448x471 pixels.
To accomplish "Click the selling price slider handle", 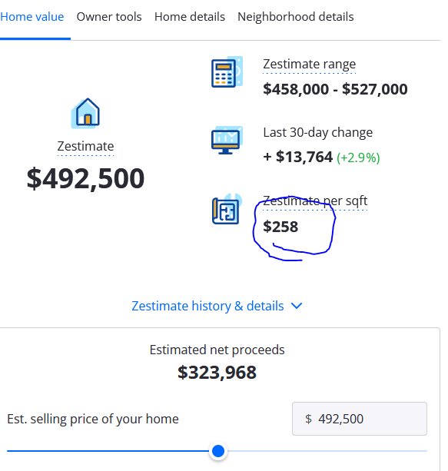I will 218,451.
